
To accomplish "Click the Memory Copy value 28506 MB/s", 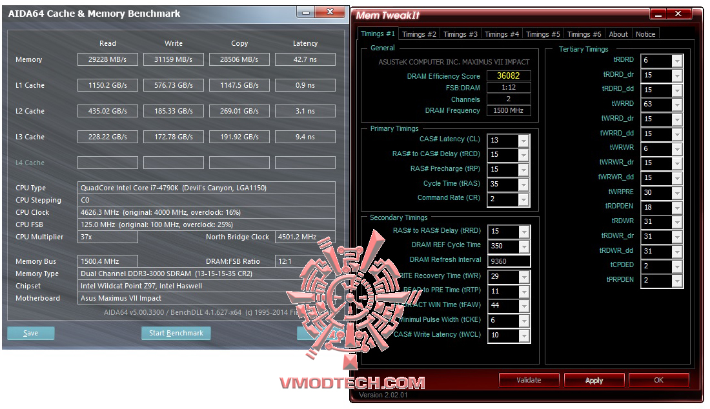I will click(x=239, y=59).
